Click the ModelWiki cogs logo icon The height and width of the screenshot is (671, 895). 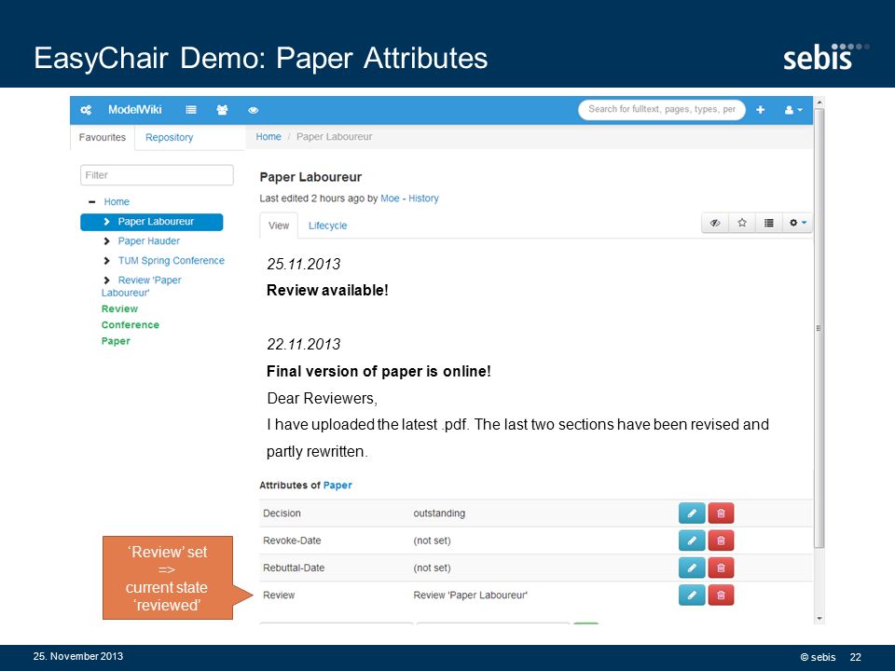[86, 110]
